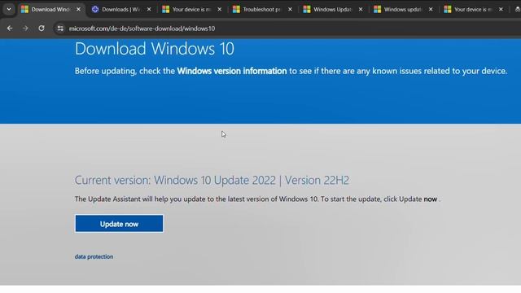Click the browser Back arrow
The width and height of the screenshot is (521, 293).
pos(10,28)
